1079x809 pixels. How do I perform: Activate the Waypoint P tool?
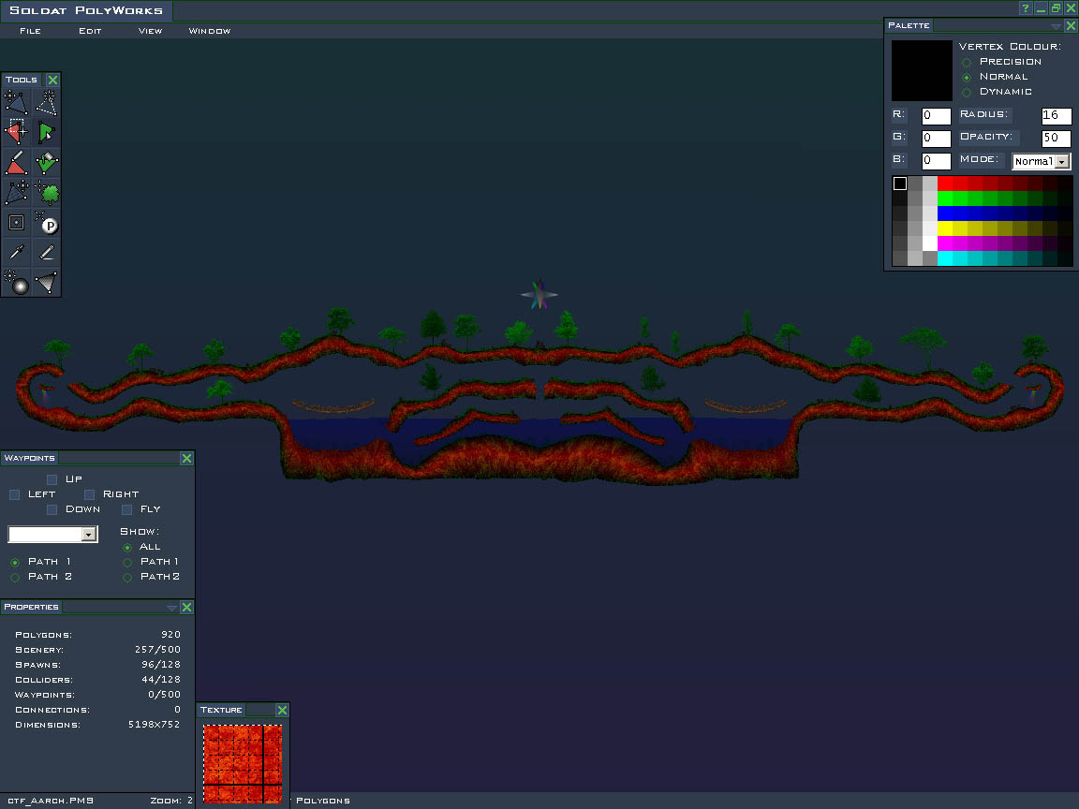click(47, 223)
